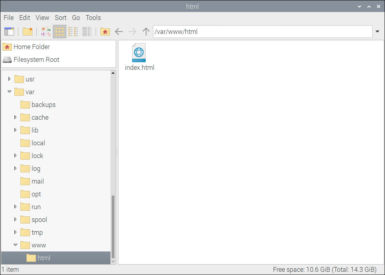This screenshot has height=275, width=385.
Task: Open the Tools menu
Action: [93, 18]
